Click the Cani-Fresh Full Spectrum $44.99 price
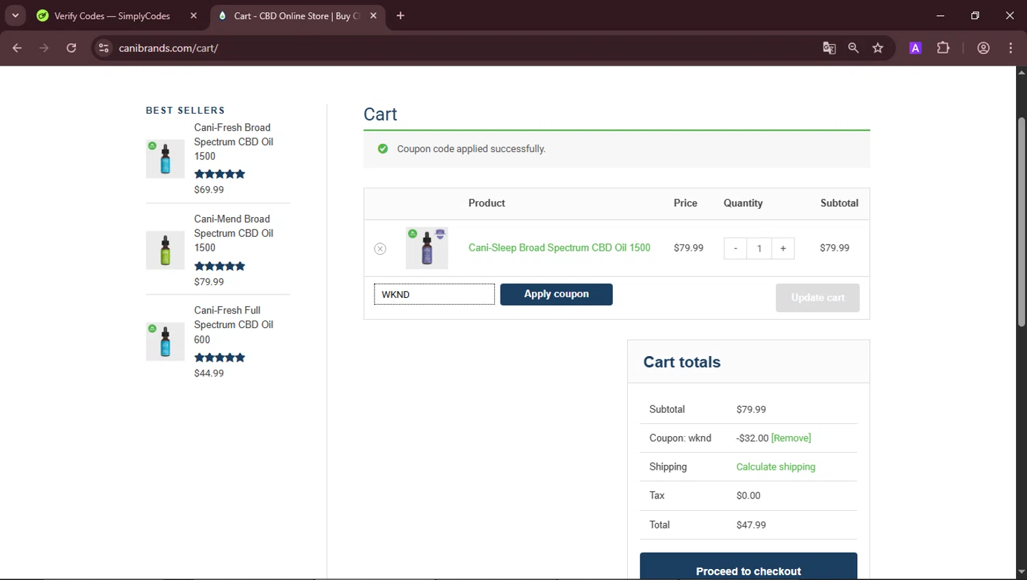The image size is (1027, 580). coord(209,373)
